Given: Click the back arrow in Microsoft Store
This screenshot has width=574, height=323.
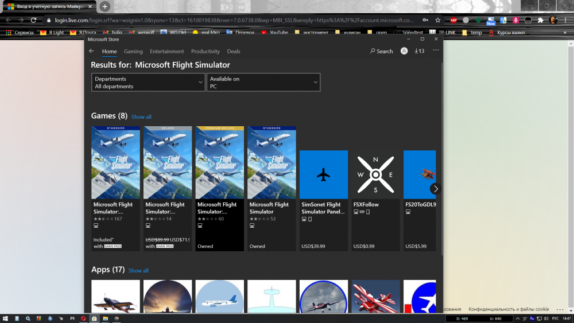Looking at the screenshot, I should [x=91, y=51].
